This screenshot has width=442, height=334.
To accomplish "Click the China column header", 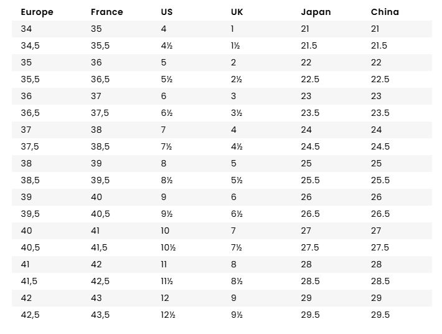I will coord(385,12).
